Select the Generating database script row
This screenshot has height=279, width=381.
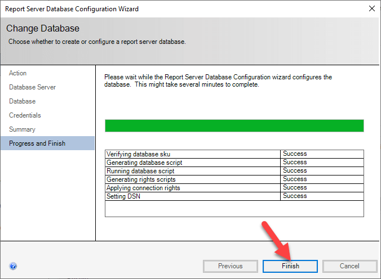coord(144,163)
